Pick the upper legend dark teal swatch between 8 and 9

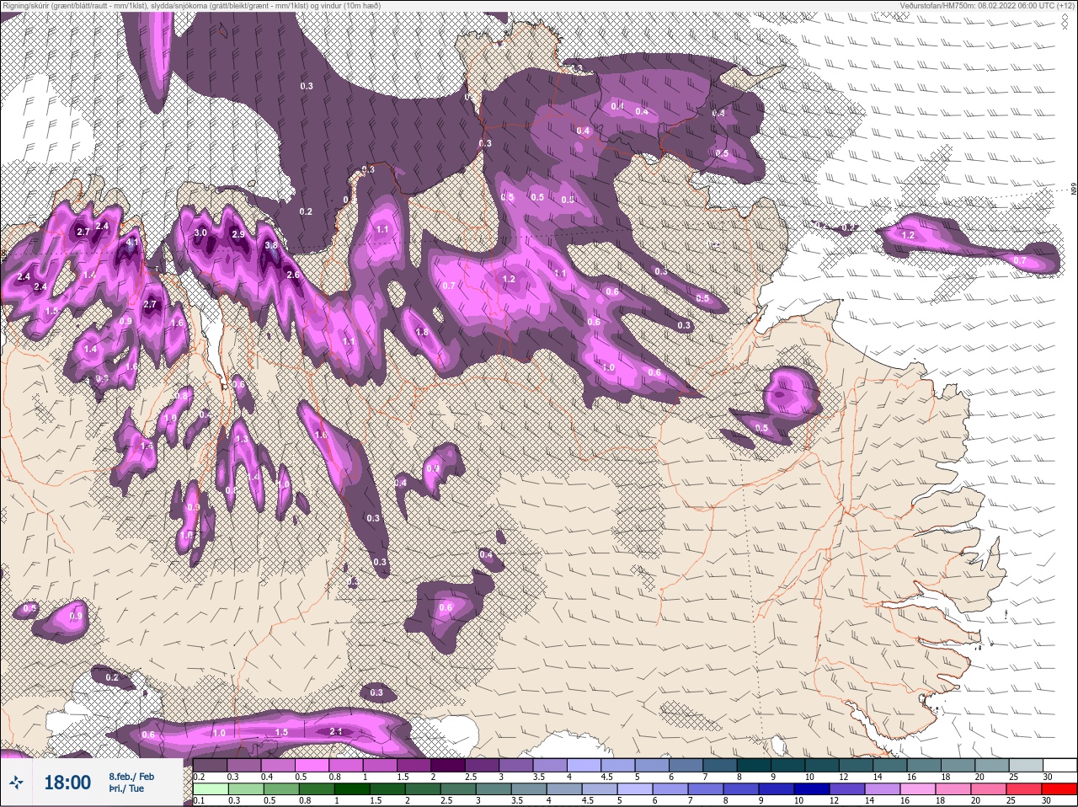(x=755, y=765)
